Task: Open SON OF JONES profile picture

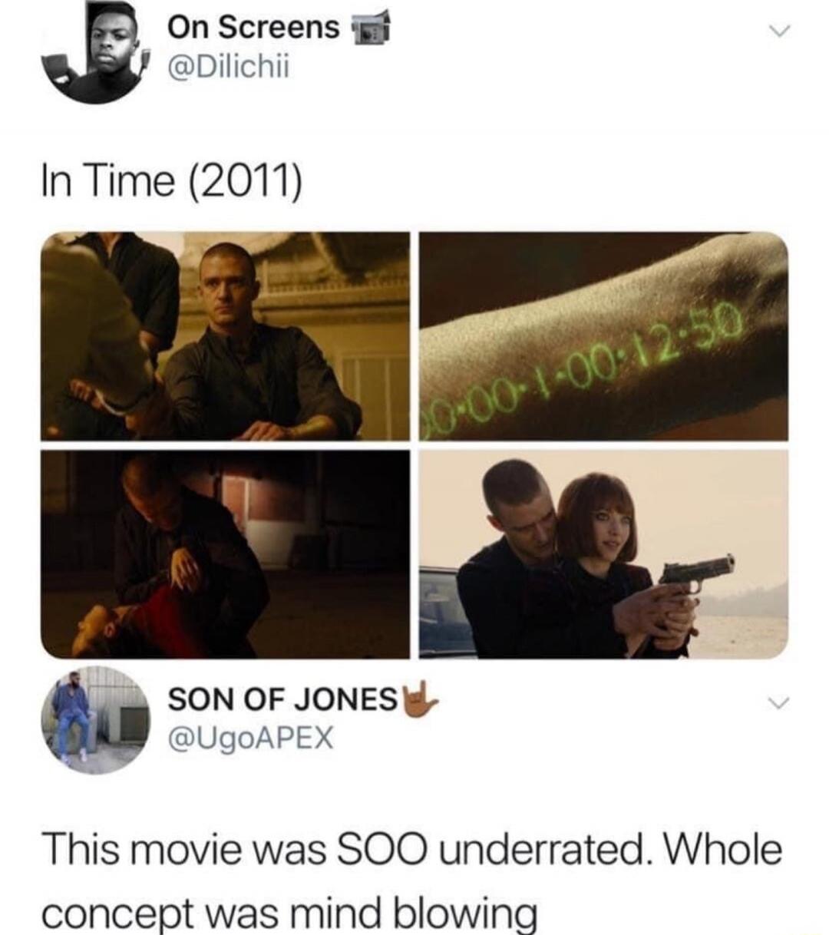Action: [x=94, y=720]
